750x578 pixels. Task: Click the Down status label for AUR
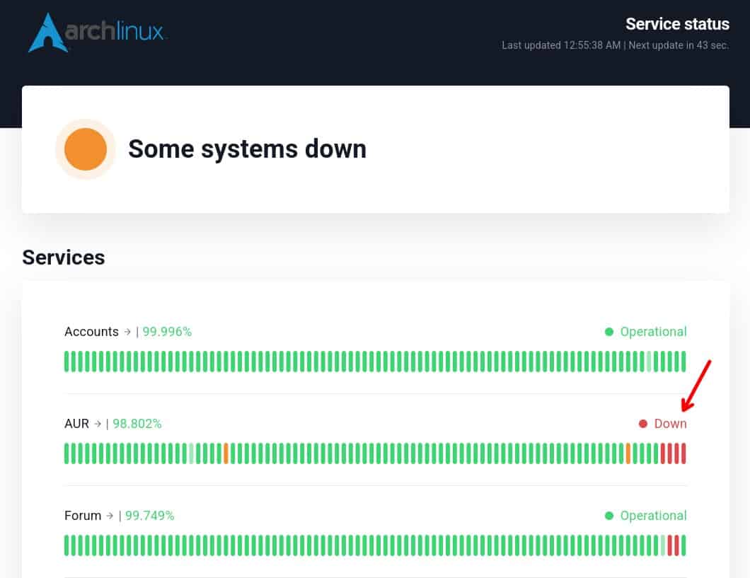tap(669, 423)
